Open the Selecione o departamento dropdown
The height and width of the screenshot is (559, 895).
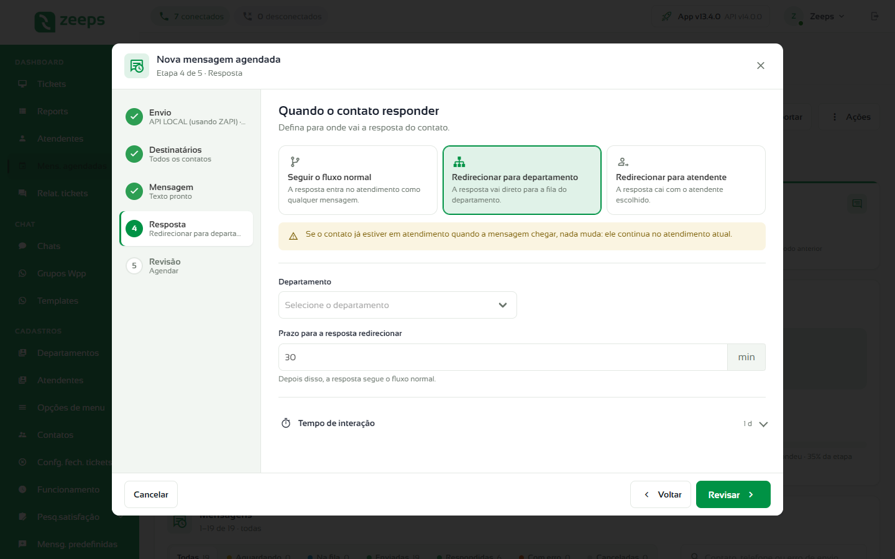click(x=398, y=305)
